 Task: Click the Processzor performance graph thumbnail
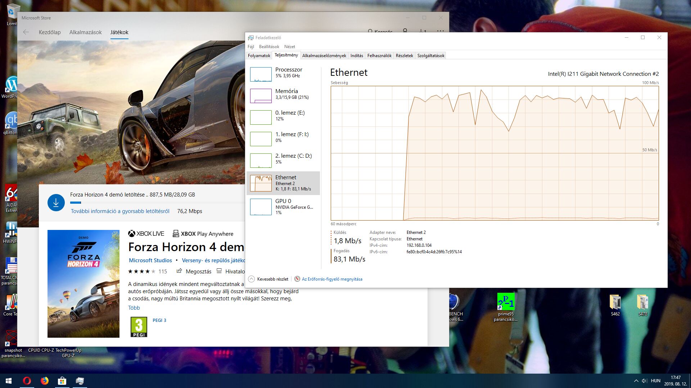click(x=261, y=74)
